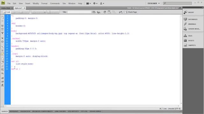Click Expand All icon in coding toolbar
Screen dimensions: 204x114
pos(2,33)
